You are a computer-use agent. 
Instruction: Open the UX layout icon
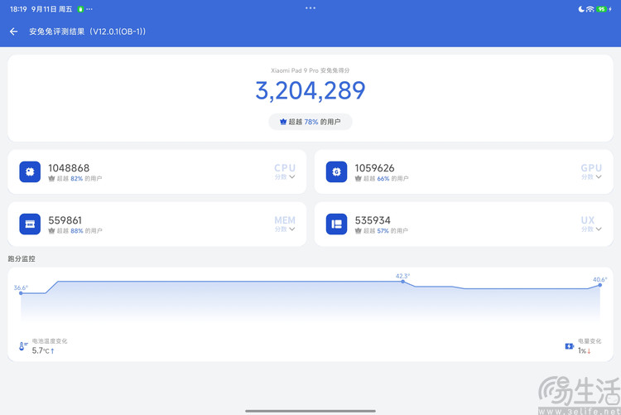tap(336, 224)
